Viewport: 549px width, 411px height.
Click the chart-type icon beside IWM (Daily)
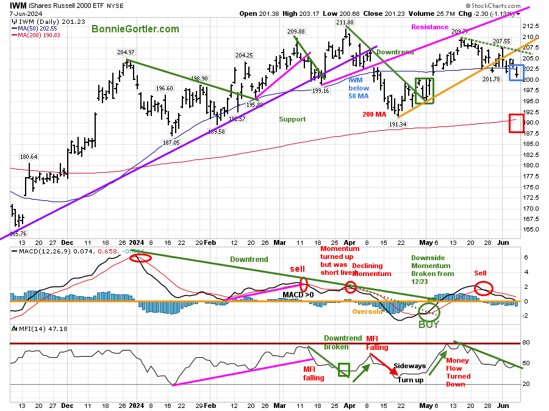pyautogui.click(x=14, y=21)
